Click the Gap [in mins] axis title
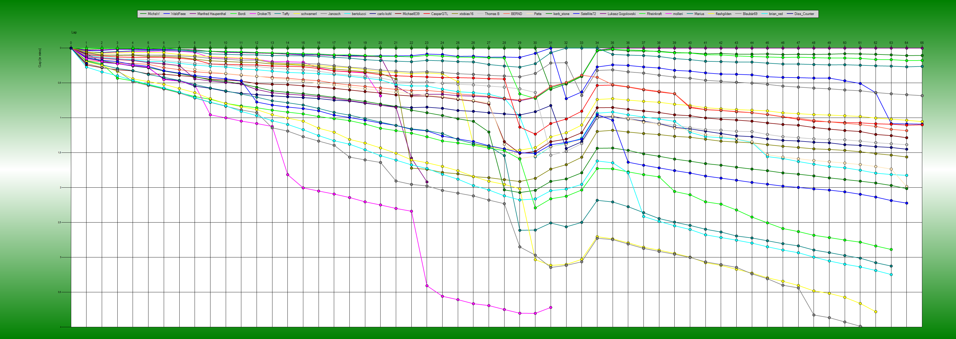The width and height of the screenshot is (956, 339). [x=40, y=58]
